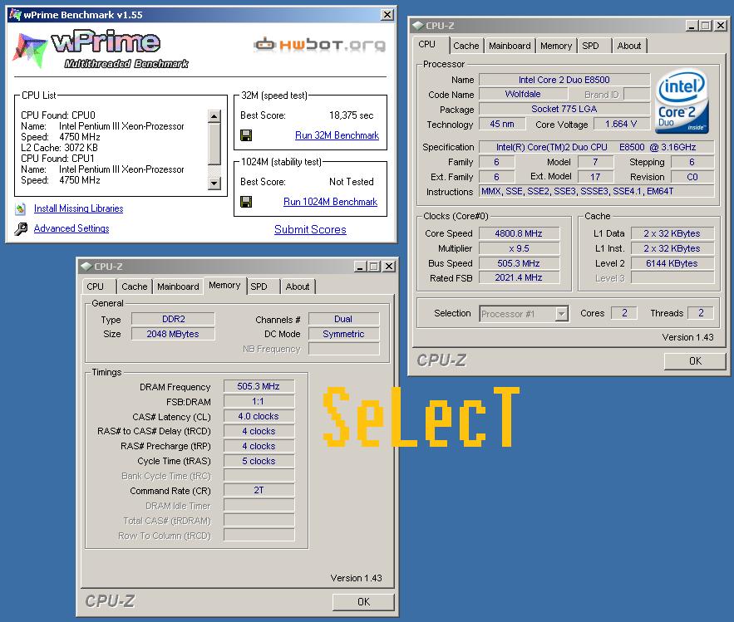Image resolution: width=734 pixels, height=622 pixels.
Task: Open Install Missing Libraries link
Action: point(79,208)
